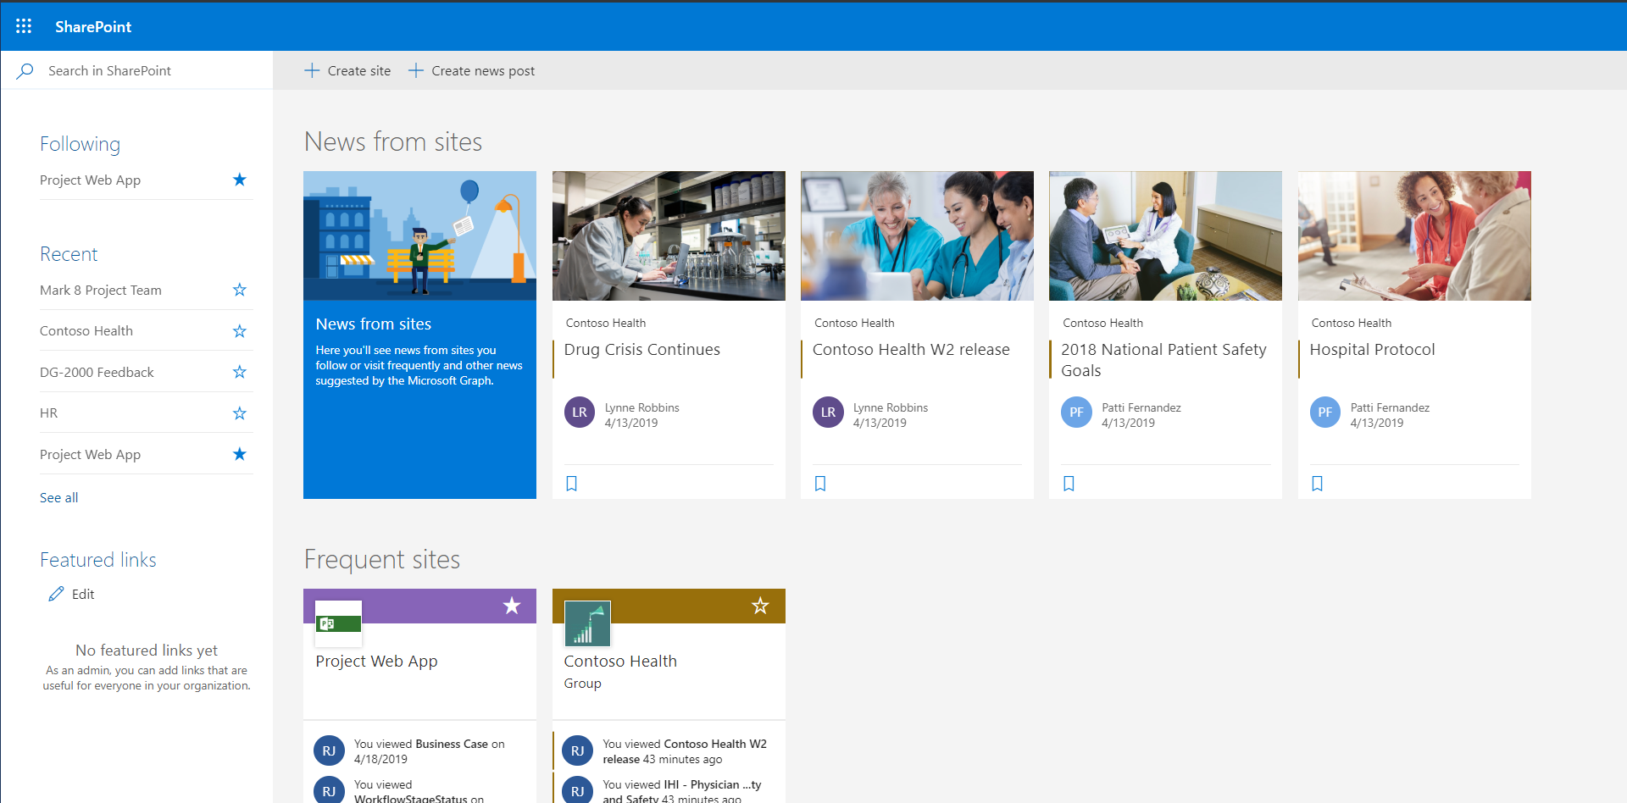Focus the Search in SharePoint field
Viewport: 1627px width, 803px height.
click(x=136, y=70)
